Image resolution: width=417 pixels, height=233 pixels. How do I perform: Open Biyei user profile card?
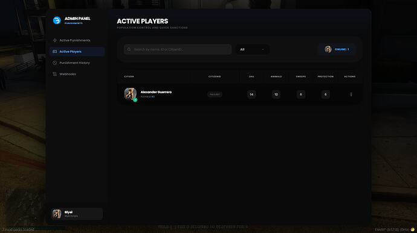[x=77, y=214]
